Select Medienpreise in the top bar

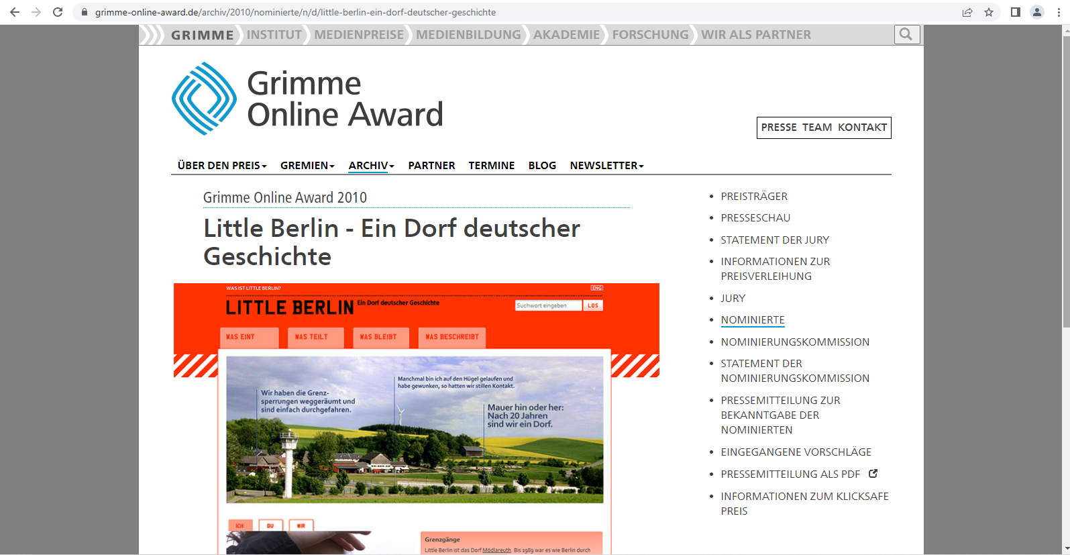[359, 35]
